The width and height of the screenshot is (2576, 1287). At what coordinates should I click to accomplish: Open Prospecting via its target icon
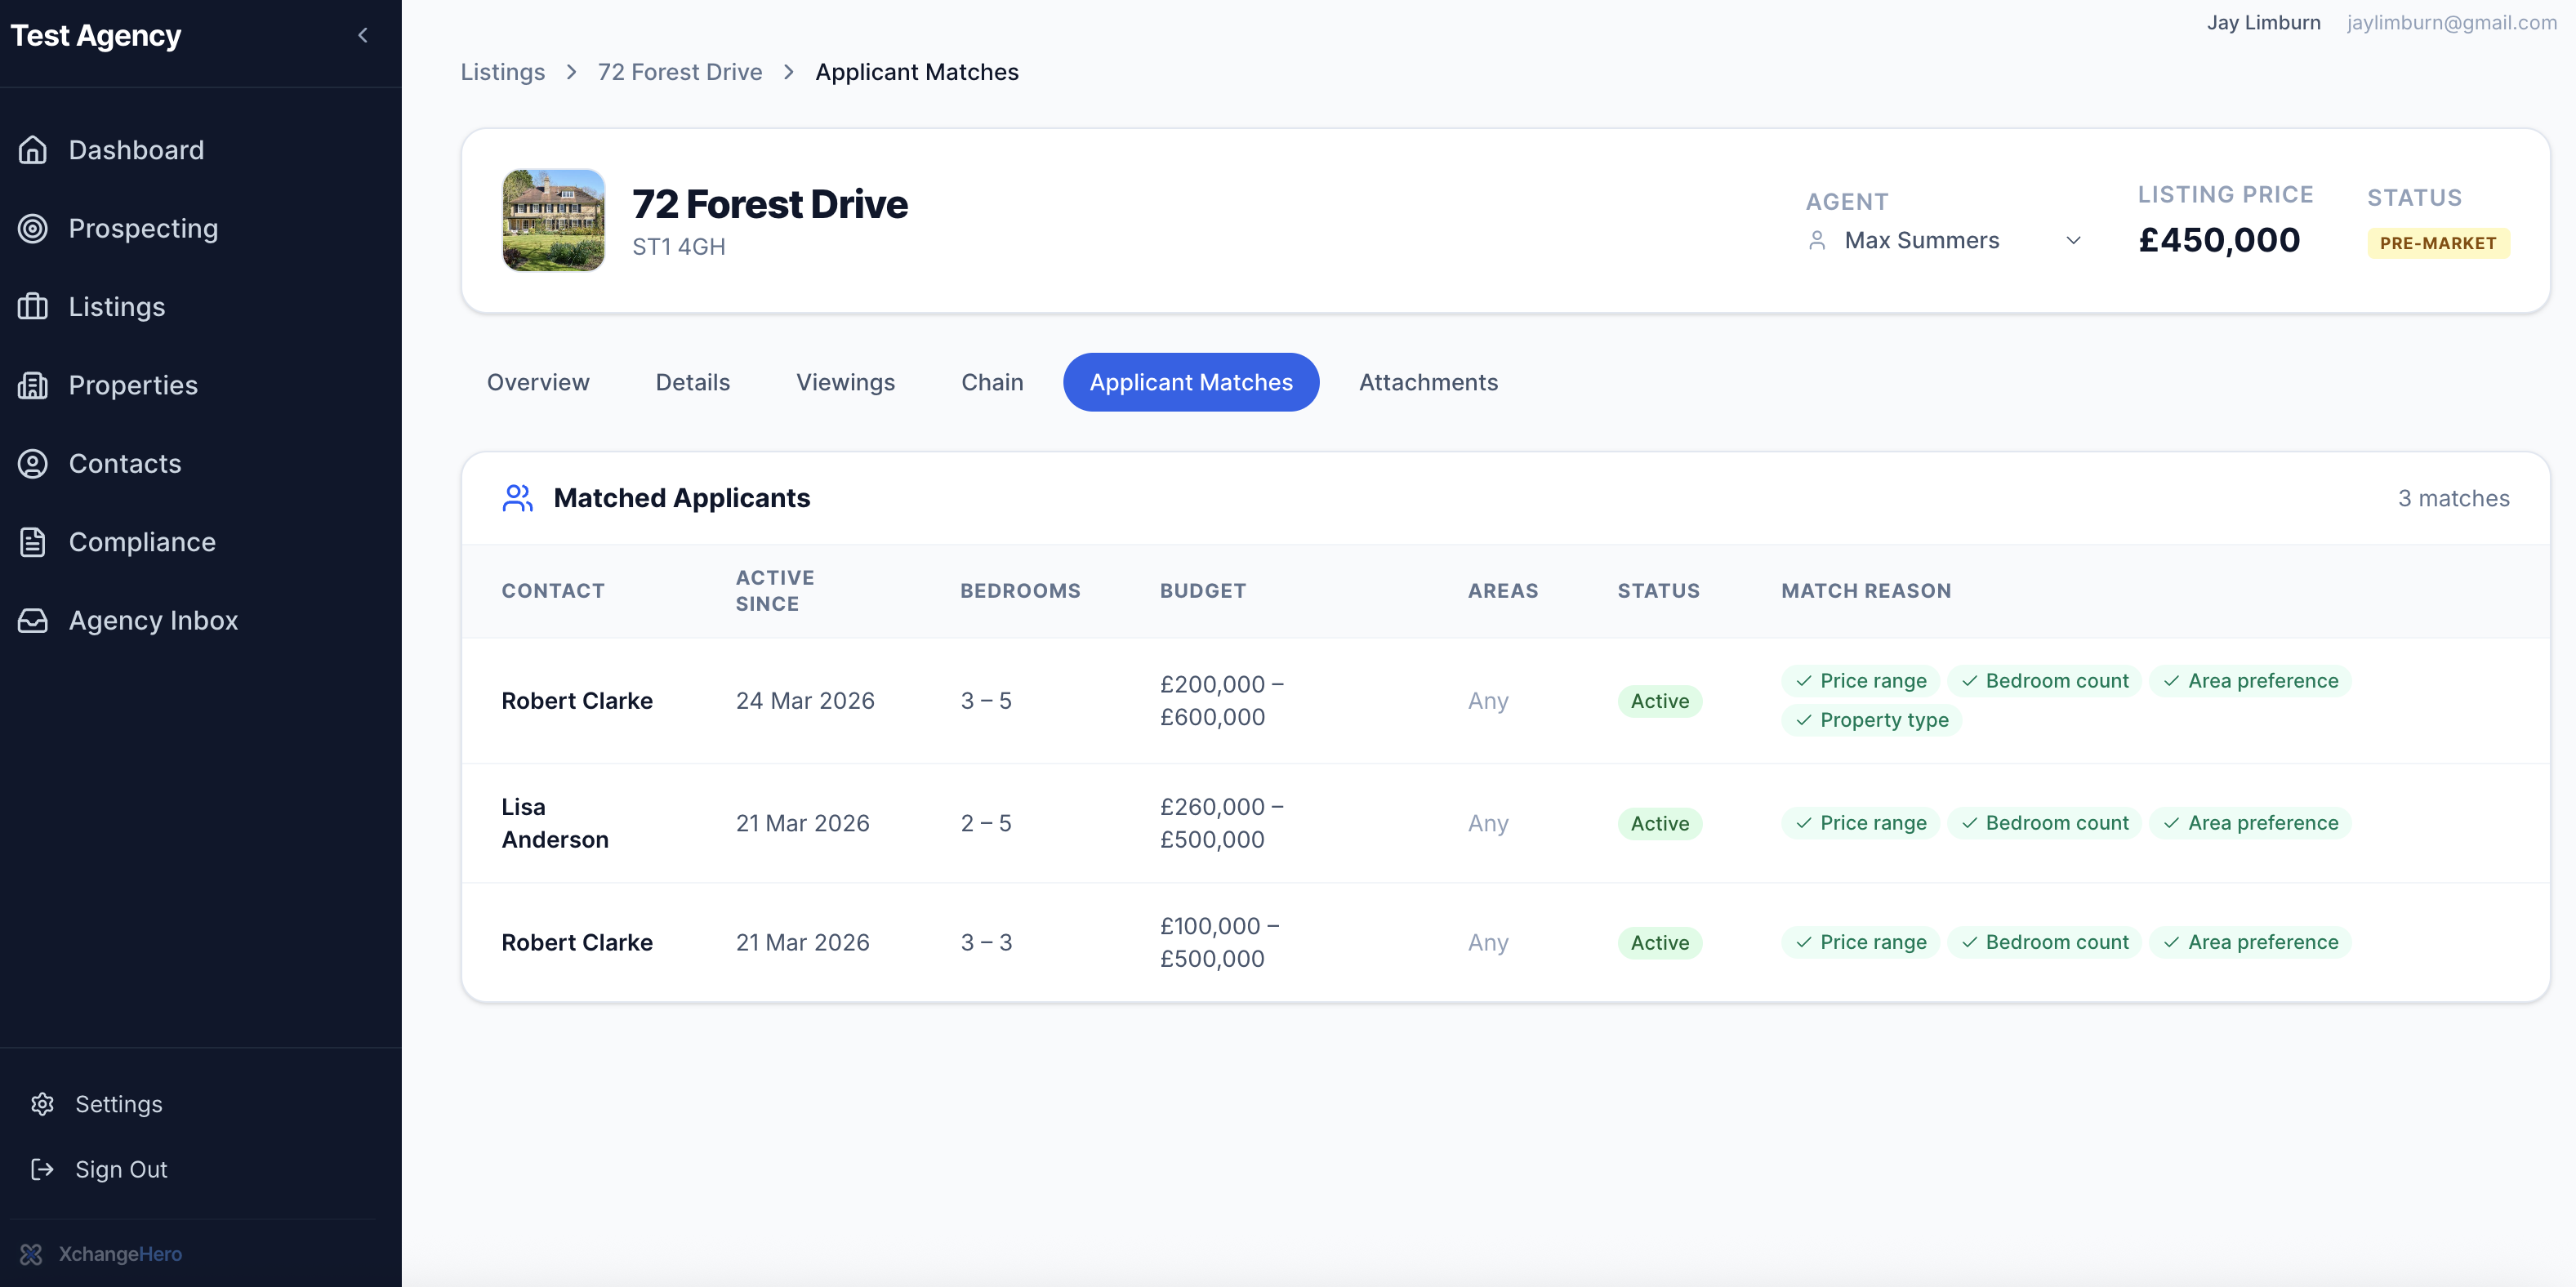coord(33,228)
